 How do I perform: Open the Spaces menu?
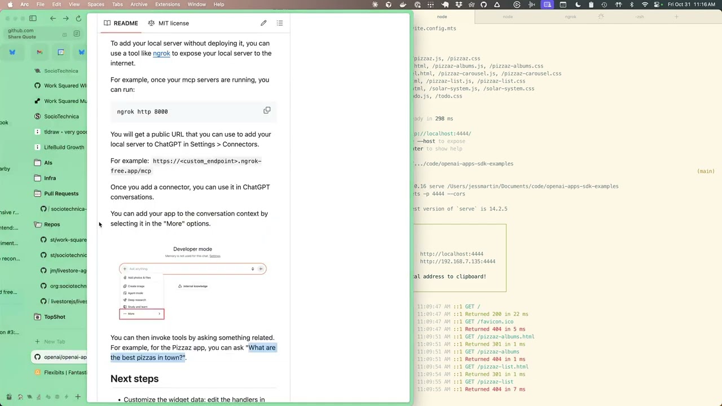(x=96, y=5)
